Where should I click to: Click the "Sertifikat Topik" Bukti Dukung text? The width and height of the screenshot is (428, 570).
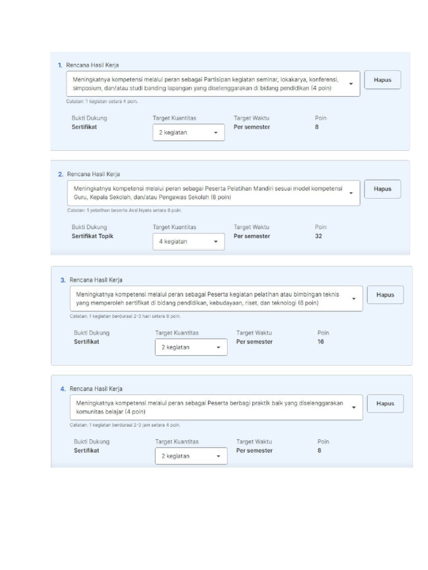tap(89, 236)
